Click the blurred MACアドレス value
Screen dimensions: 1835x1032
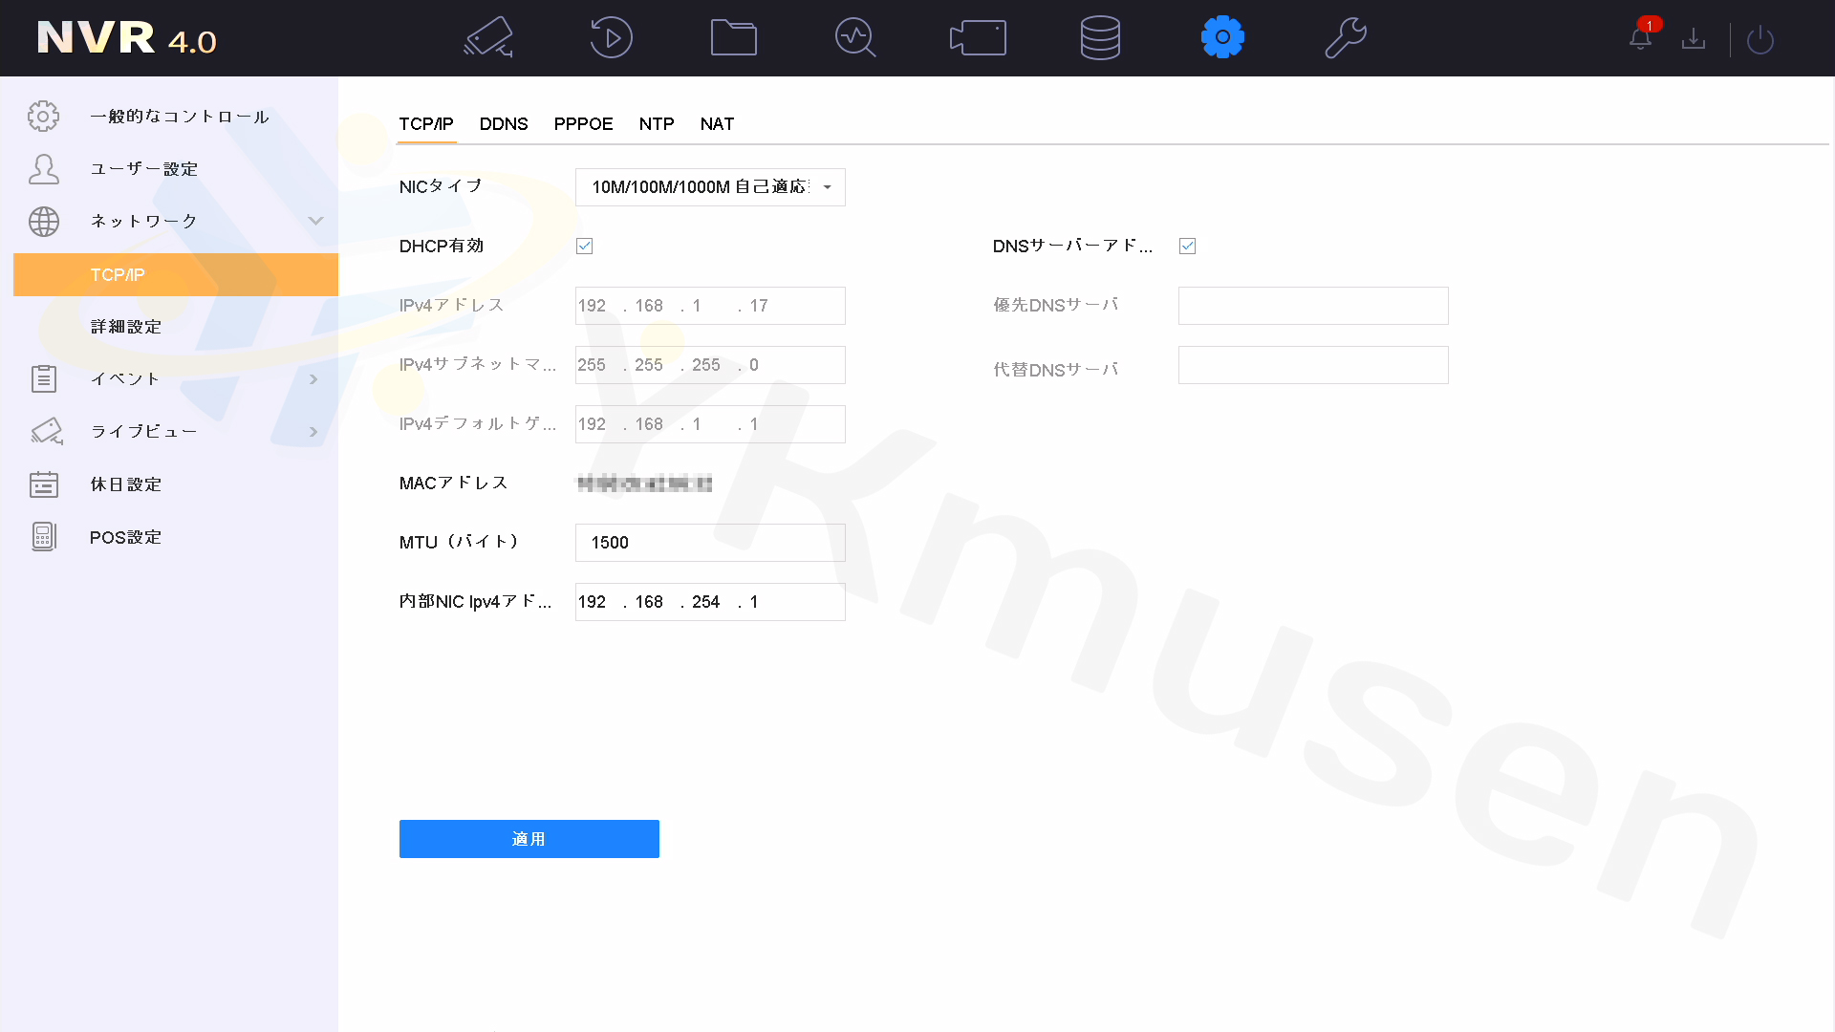645,484
